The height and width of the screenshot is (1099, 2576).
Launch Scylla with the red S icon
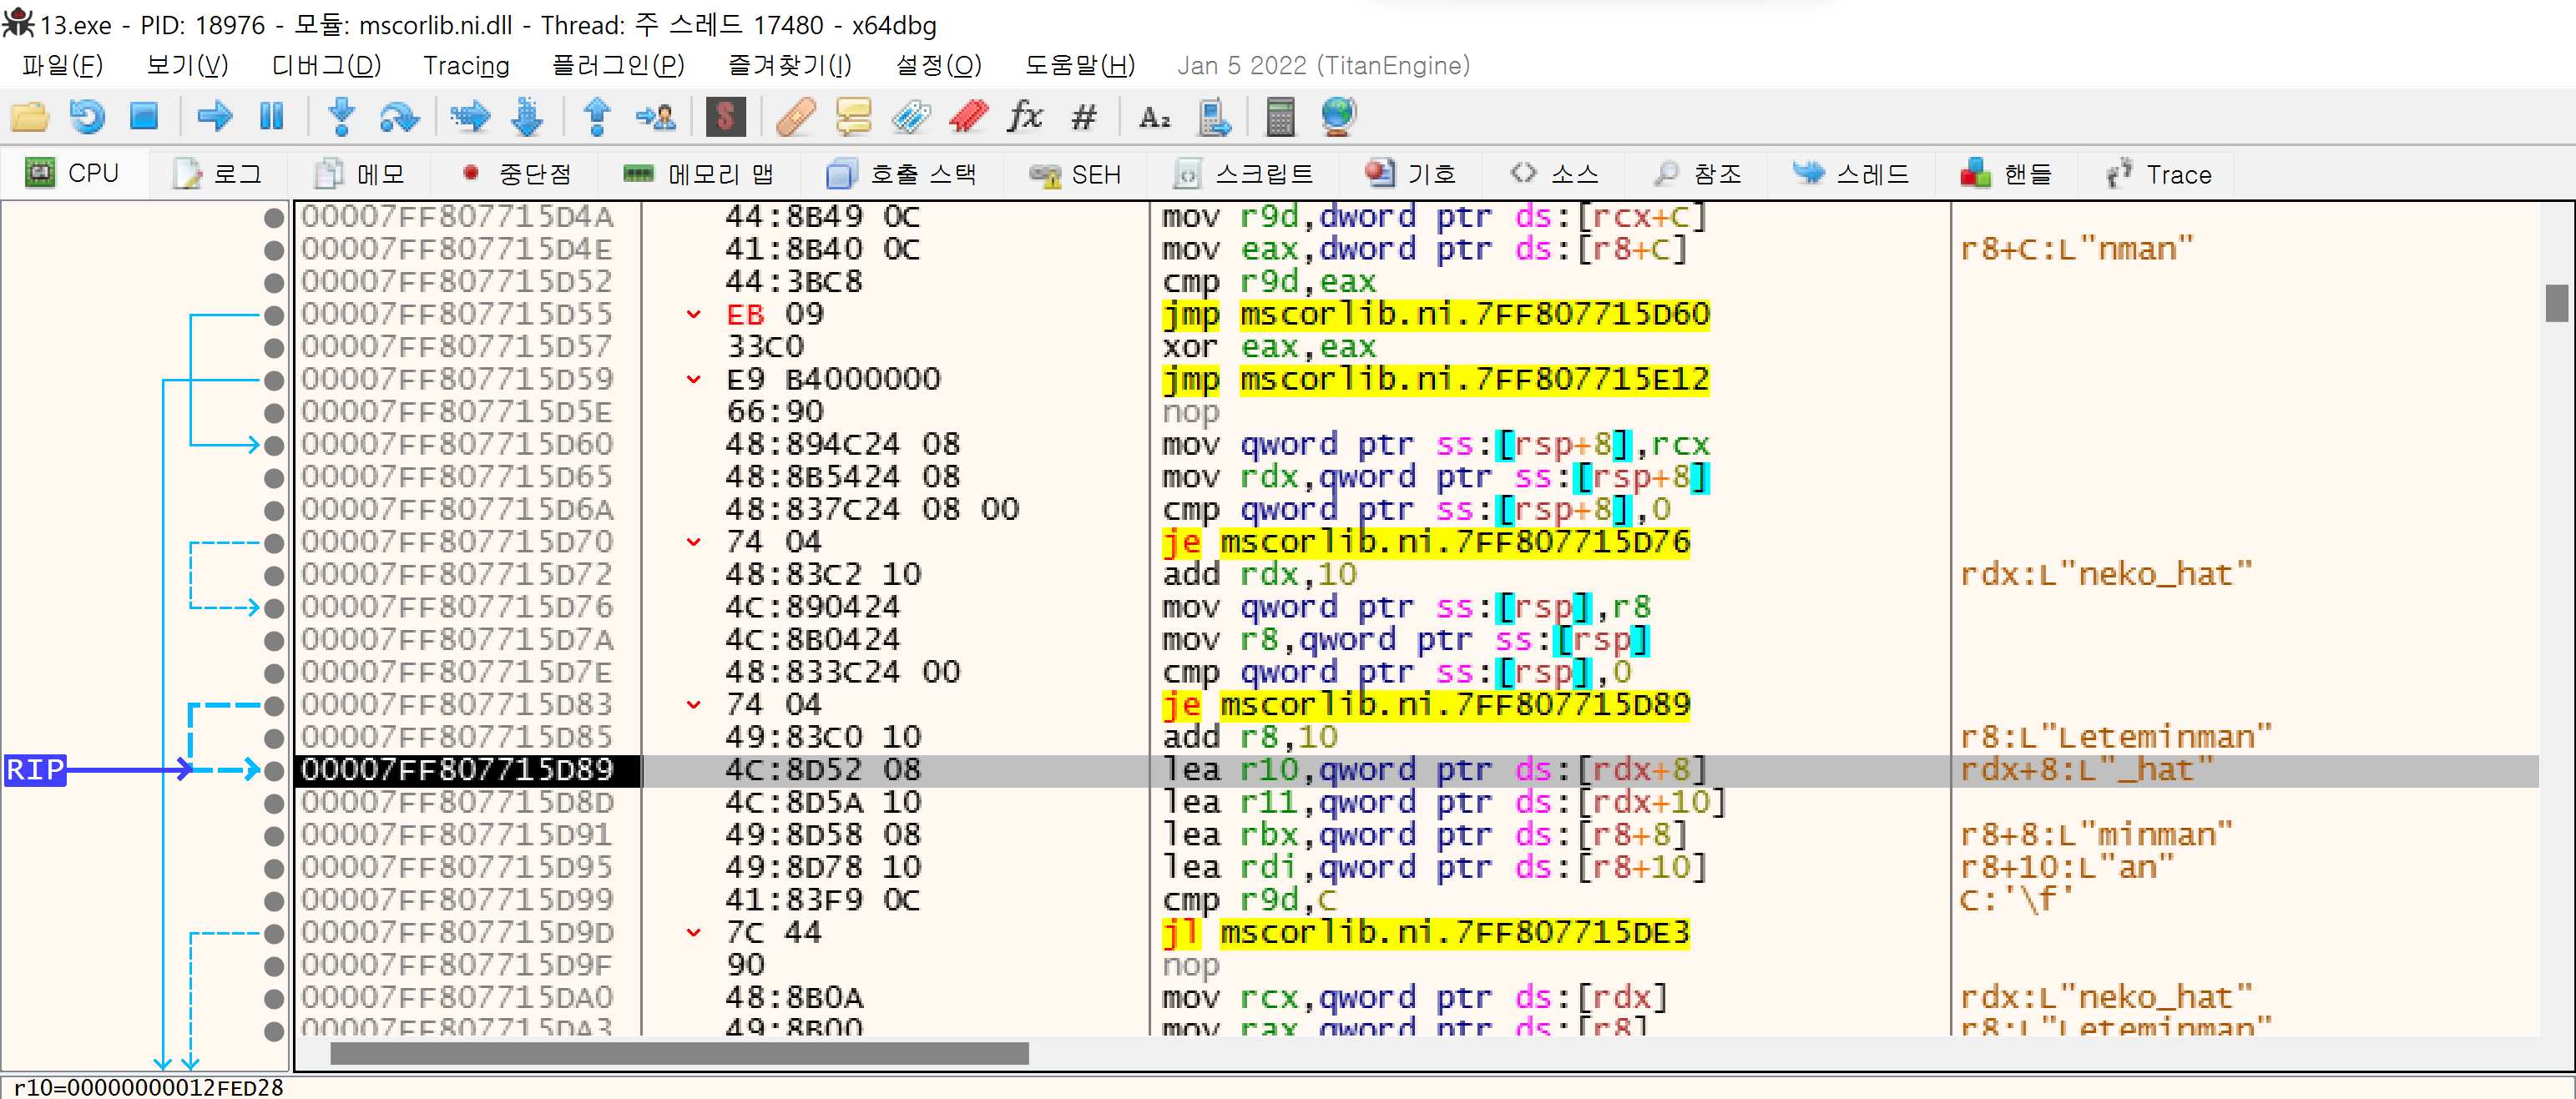pos(726,117)
